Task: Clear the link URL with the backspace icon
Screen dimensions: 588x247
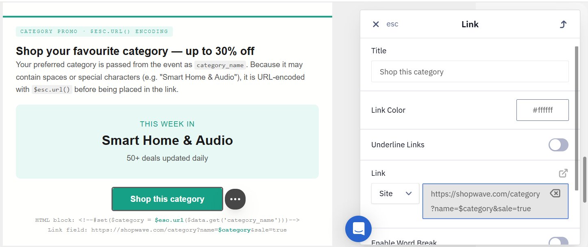Action: 555,193
